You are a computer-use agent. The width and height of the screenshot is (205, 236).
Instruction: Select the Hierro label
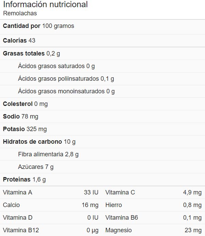point(114,205)
